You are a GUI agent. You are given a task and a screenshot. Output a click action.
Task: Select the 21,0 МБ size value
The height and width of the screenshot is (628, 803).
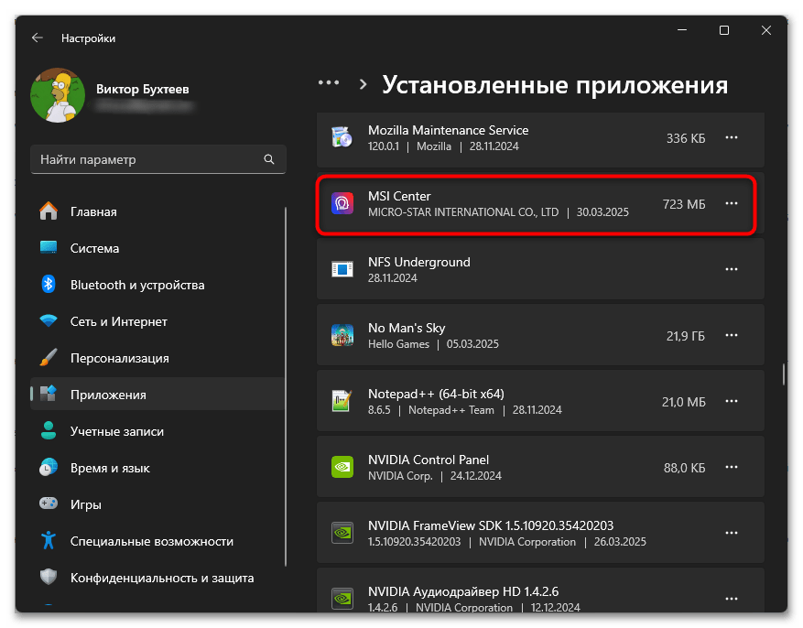(683, 402)
